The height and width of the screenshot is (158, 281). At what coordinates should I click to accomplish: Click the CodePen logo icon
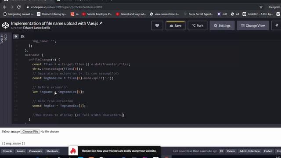(5, 25)
